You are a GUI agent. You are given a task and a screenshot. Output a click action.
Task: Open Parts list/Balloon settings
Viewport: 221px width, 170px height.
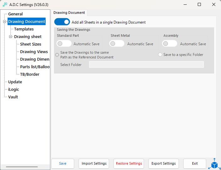click(x=35, y=67)
